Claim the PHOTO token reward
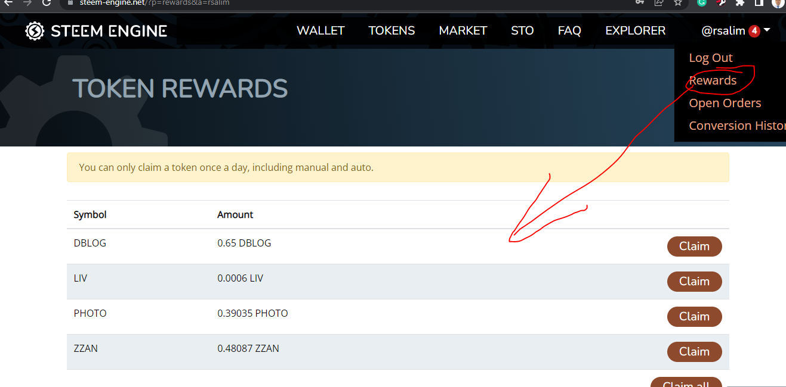 694,317
